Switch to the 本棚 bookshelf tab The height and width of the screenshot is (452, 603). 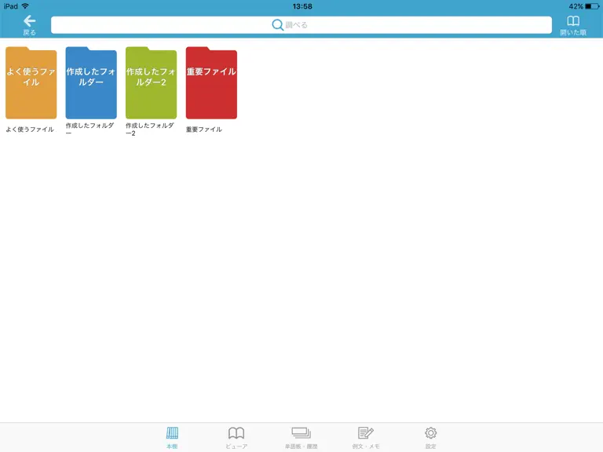[x=172, y=437]
